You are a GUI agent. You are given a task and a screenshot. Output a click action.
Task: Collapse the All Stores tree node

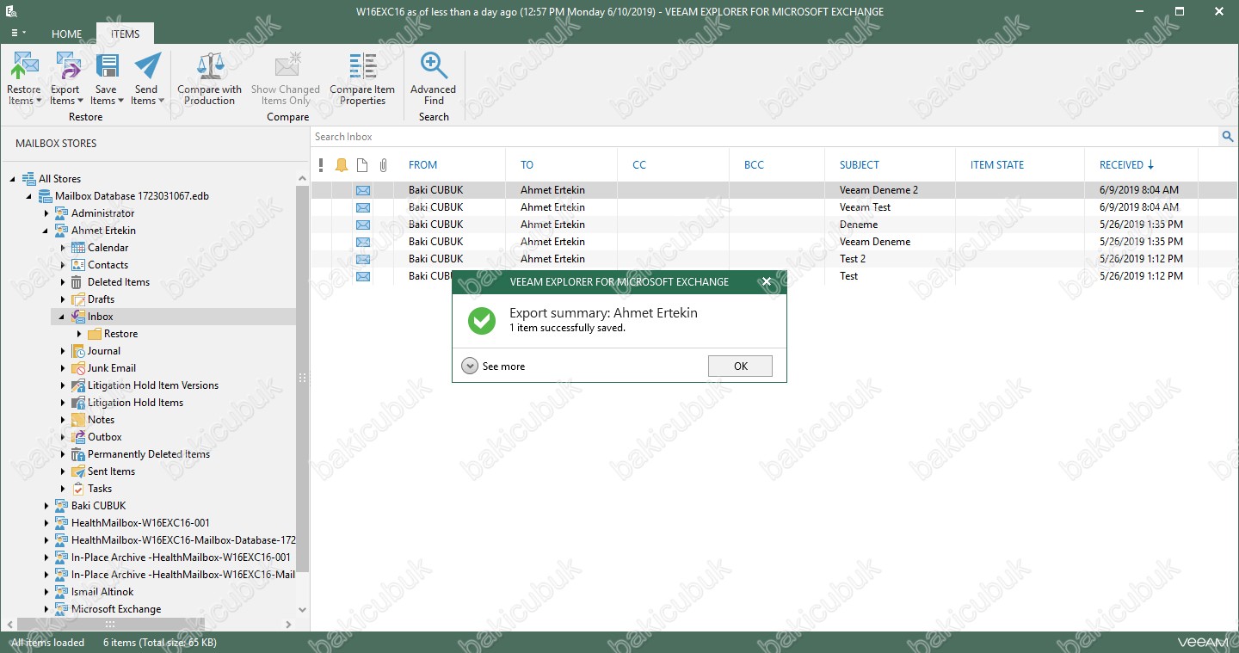pos(13,179)
